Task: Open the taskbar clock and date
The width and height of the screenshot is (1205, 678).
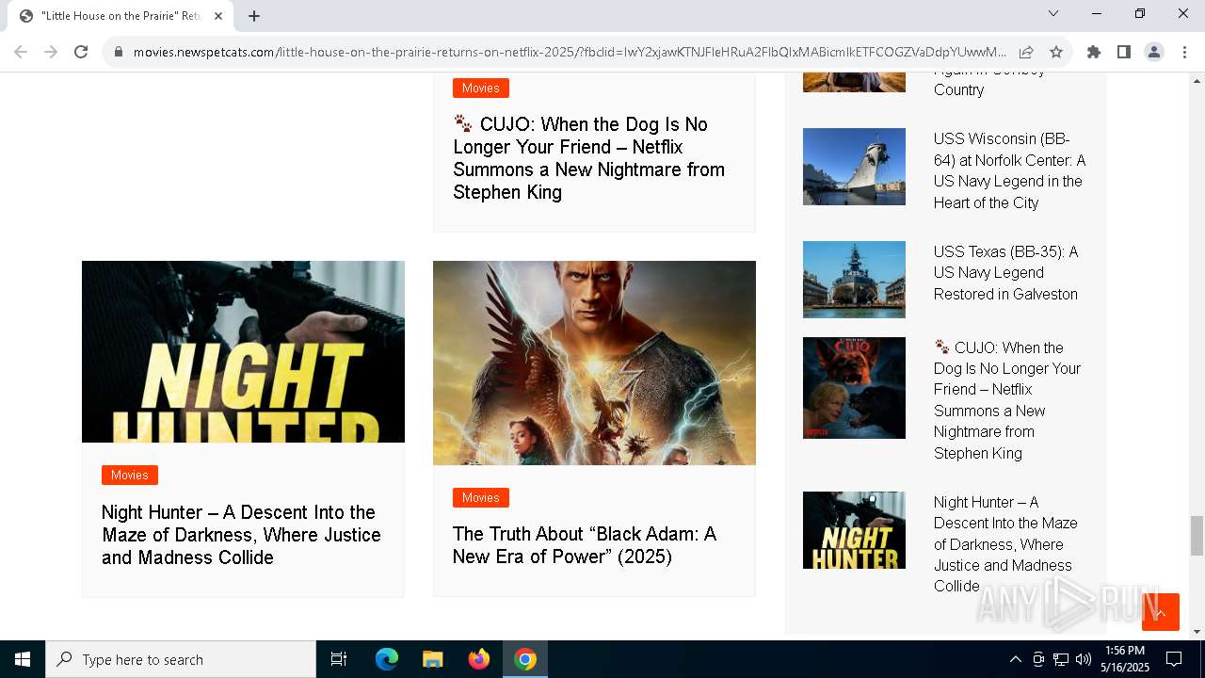Action: coord(1125,659)
